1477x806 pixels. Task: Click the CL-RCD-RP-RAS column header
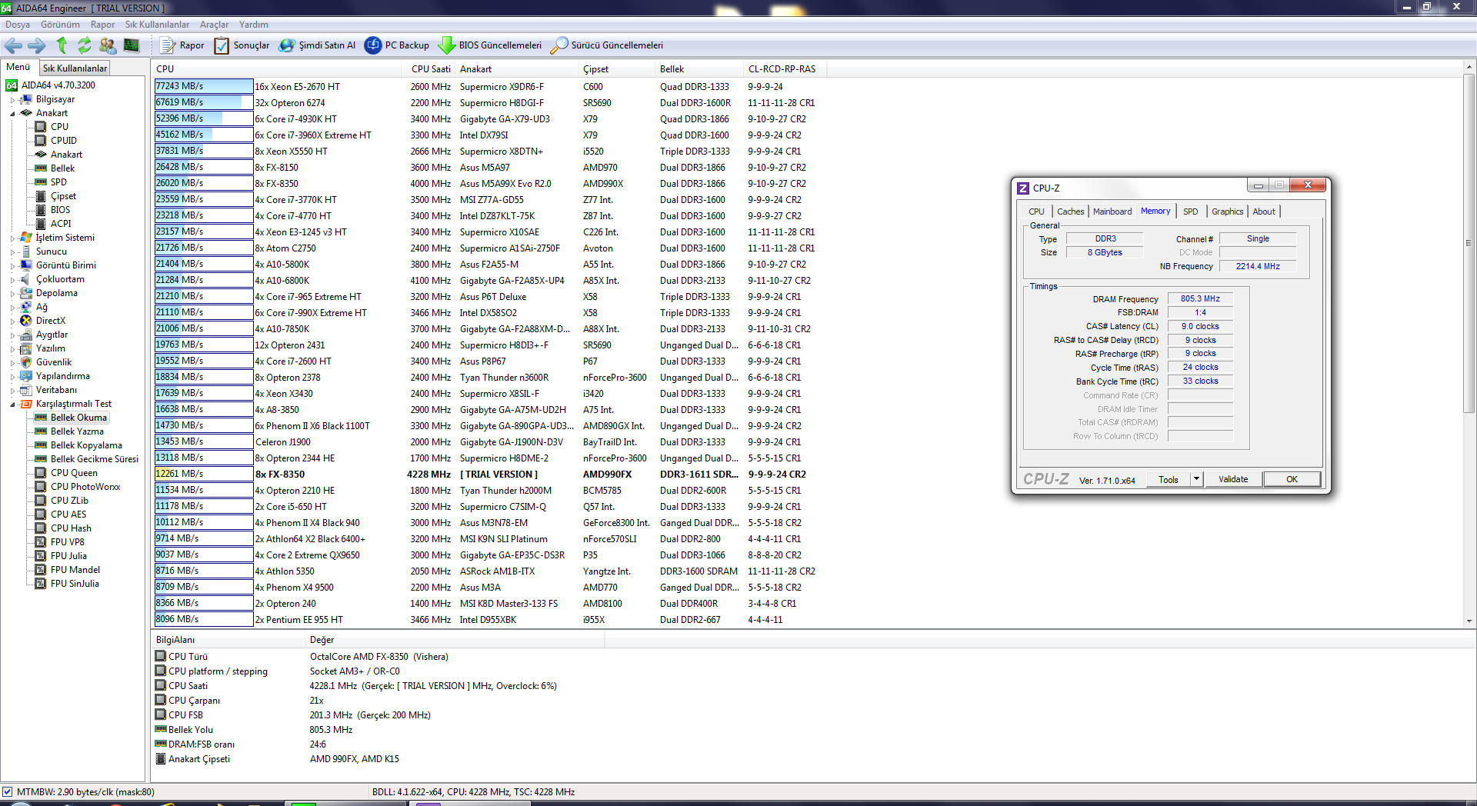click(x=783, y=69)
